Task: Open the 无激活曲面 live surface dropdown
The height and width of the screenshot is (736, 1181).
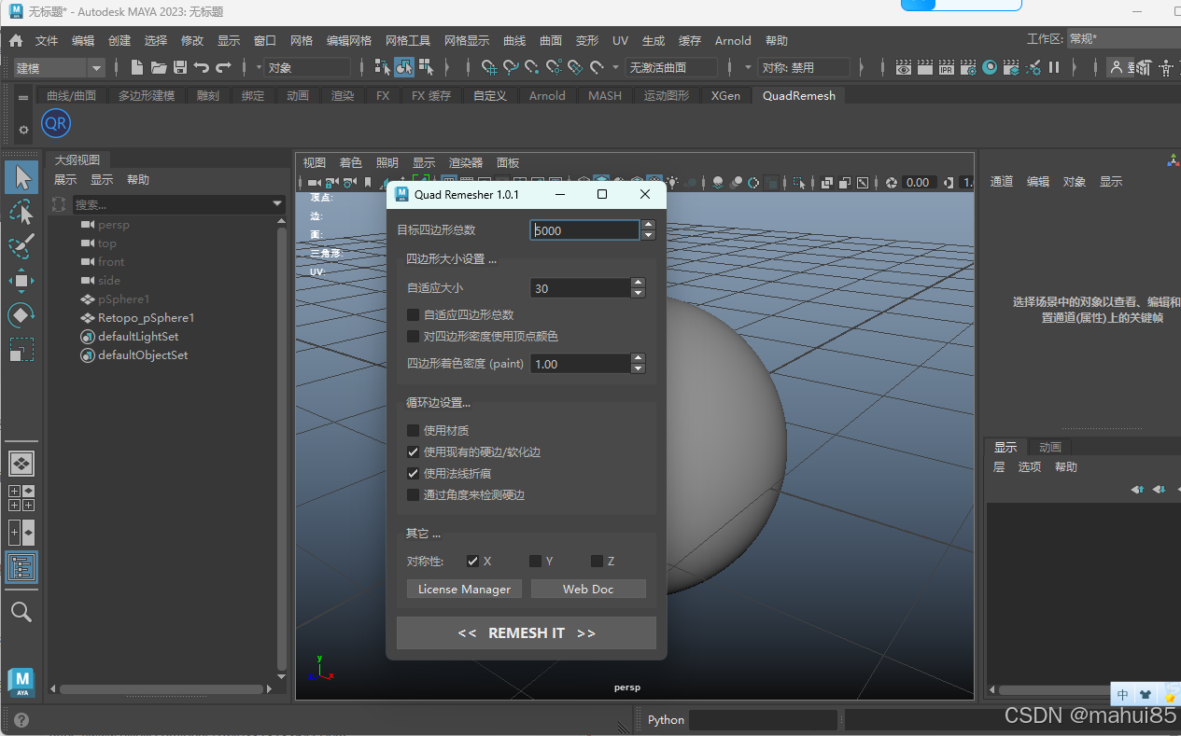Action: [x=672, y=67]
